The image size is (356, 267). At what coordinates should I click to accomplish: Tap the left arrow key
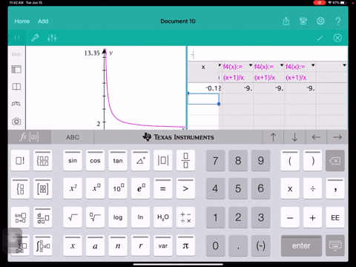pyautogui.click(x=316, y=137)
